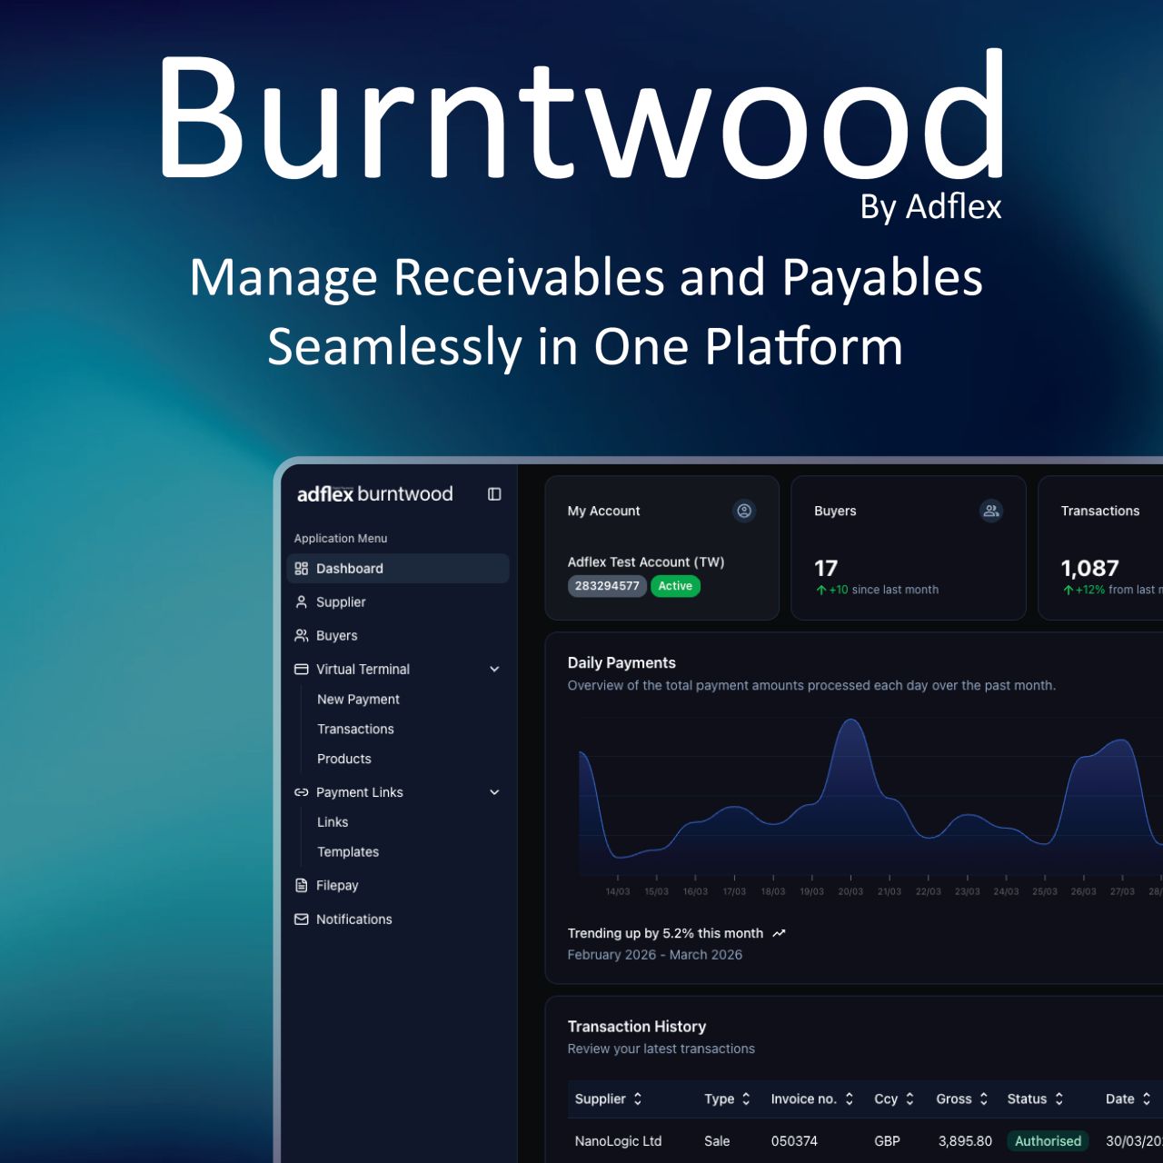This screenshot has width=1163, height=1163.
Task: Click the Buyers card people icon
Action: [x=991, y=511]
